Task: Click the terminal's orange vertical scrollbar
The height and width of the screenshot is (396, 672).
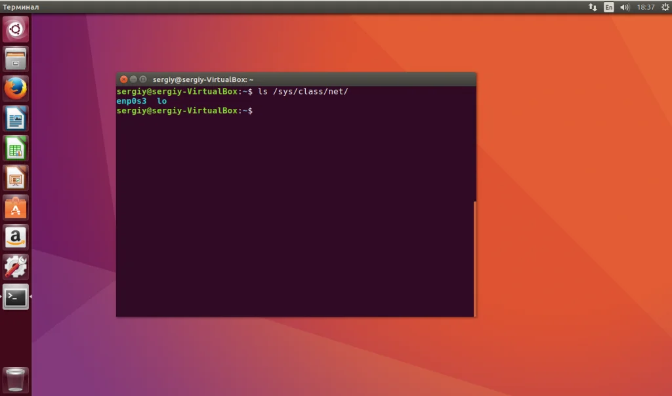Action: pos(475,258)
